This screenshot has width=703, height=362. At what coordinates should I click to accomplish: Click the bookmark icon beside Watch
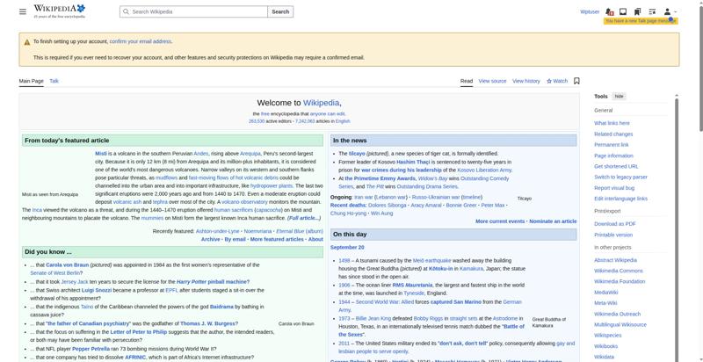point(576,81)
